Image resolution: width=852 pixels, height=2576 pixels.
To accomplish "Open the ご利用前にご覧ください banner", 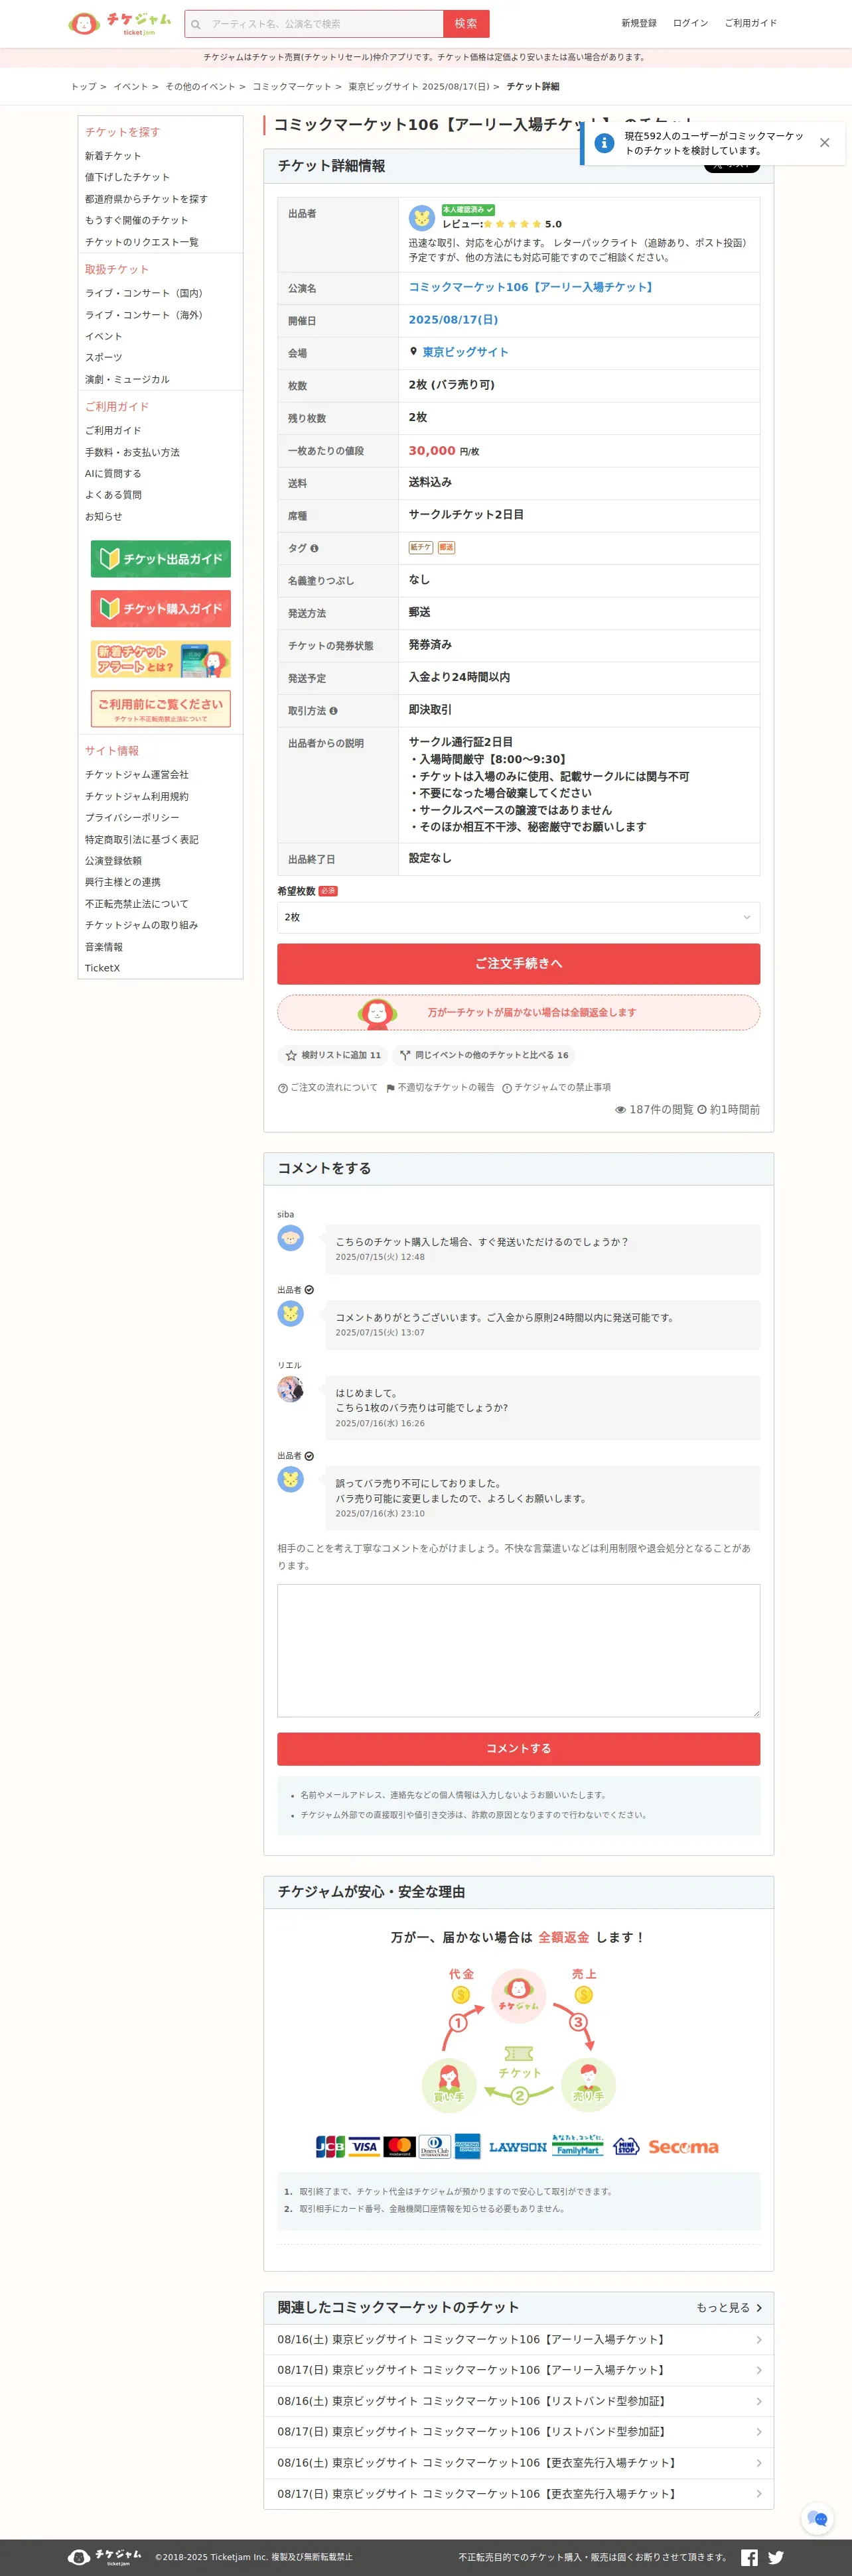I will click(x=160, y=708).
